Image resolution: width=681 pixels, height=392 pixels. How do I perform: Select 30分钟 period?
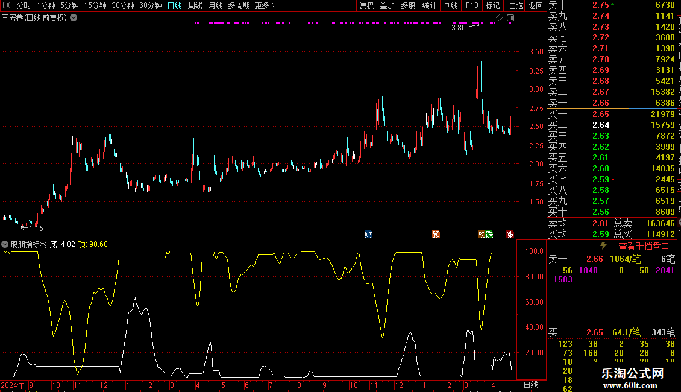pyautogui.click(x=123, y=5)
